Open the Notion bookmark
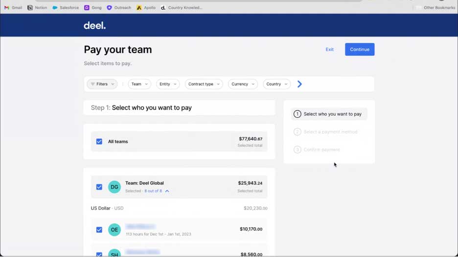458x257 pixels. 37,8
